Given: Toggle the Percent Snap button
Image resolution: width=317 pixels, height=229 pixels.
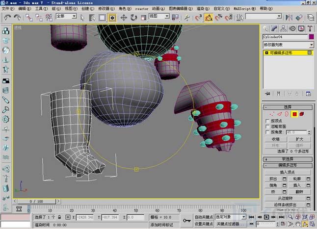Looking at the screenshot, I should pyautogui.click(x=218, y=18).
